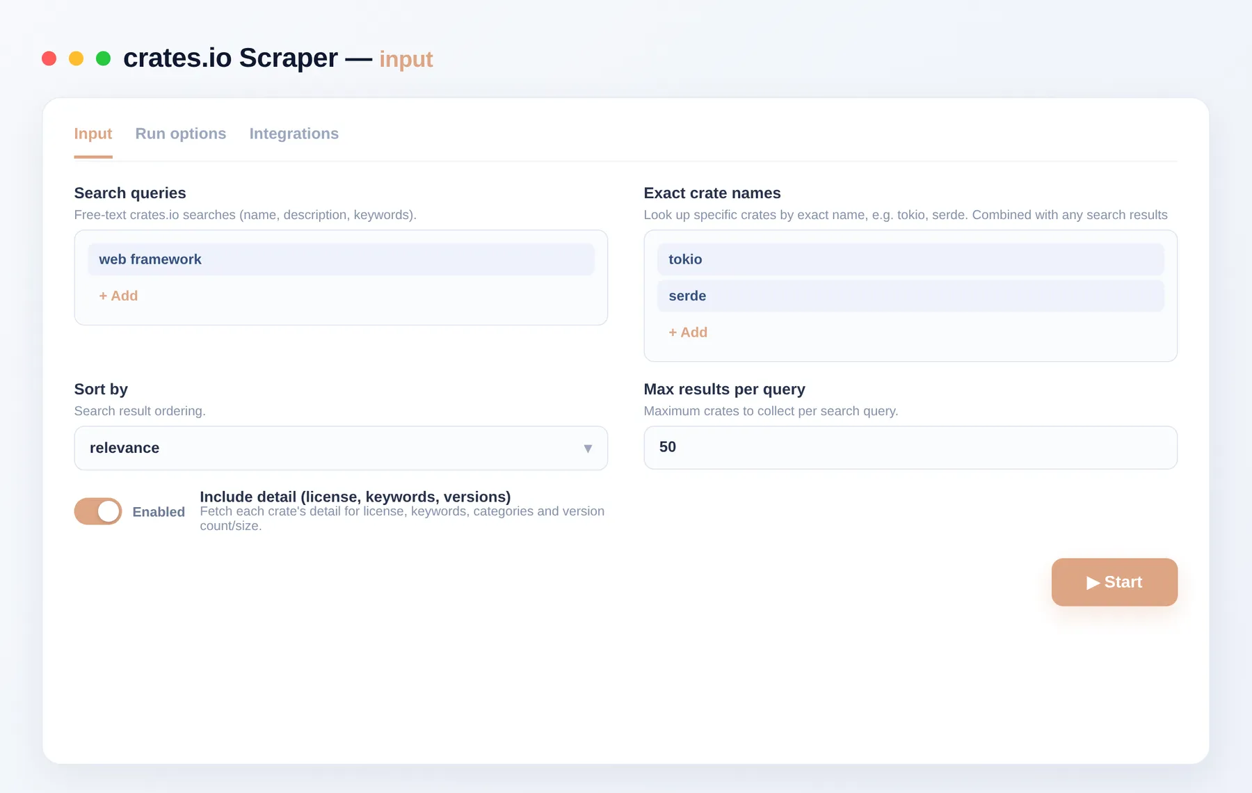The width and height of the screenshot is (1252, 793).
Task: Start the scraper run
Action: point(1114,582)
